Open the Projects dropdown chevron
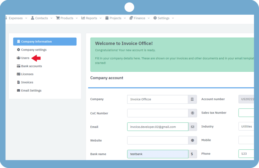This screenshot has height=168, width=259. click(x=125, y=18)
